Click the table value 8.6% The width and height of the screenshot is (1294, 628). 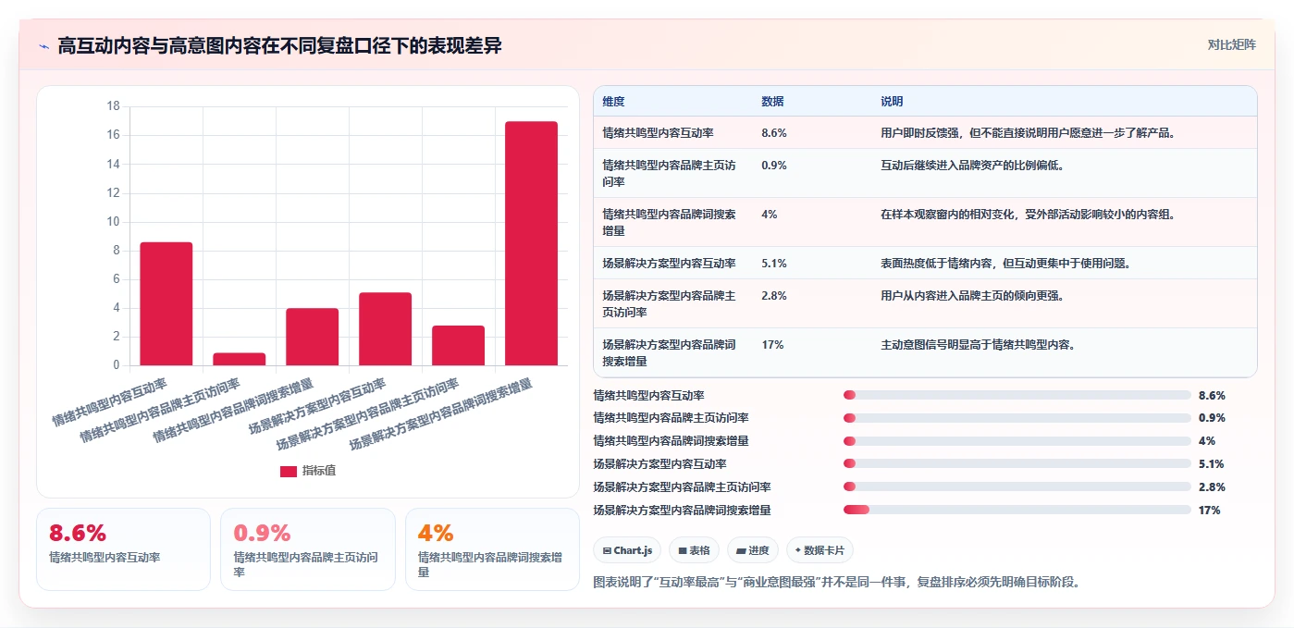click(x=774, y=133)
